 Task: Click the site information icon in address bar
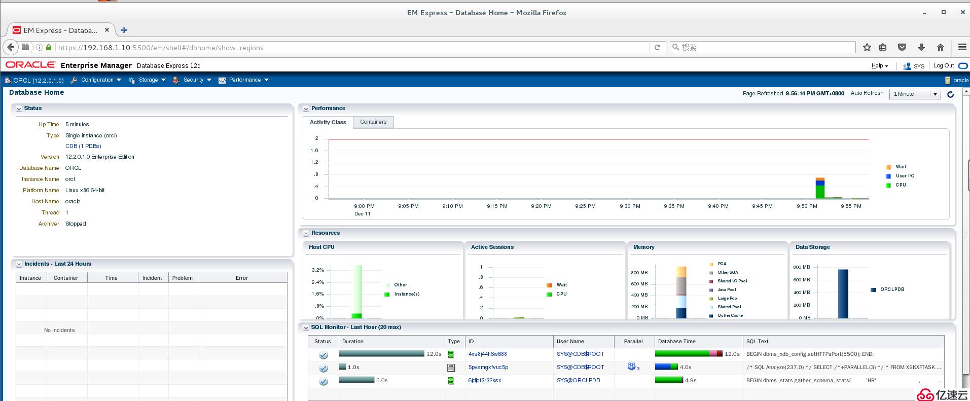[39, 47]
